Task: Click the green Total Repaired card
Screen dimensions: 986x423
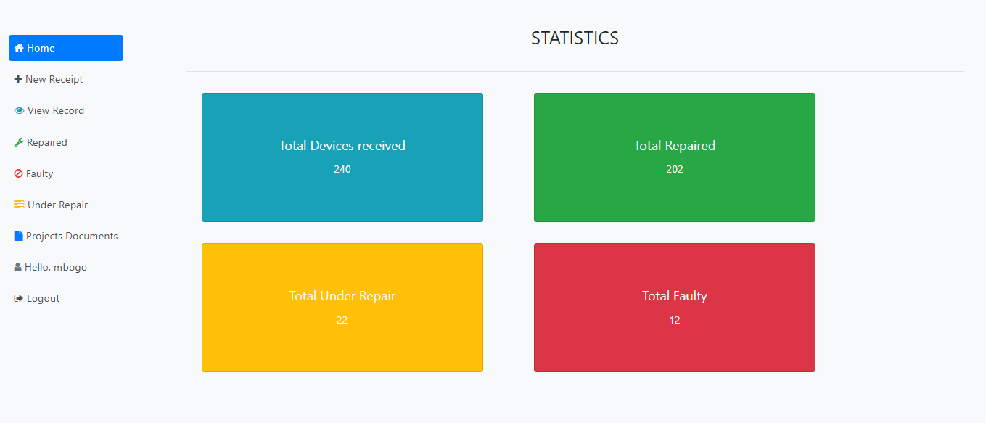Action: pos(674,157)
